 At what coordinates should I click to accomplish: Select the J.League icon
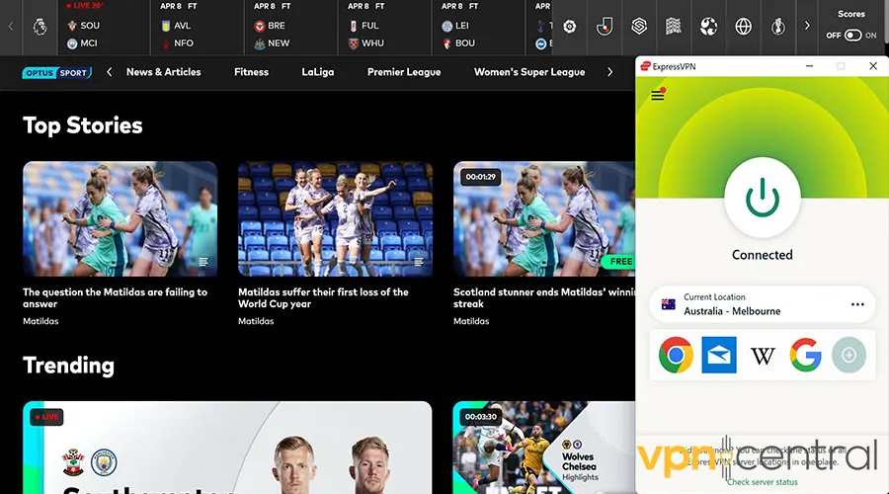pyautogui.click(x=605, y=27)
